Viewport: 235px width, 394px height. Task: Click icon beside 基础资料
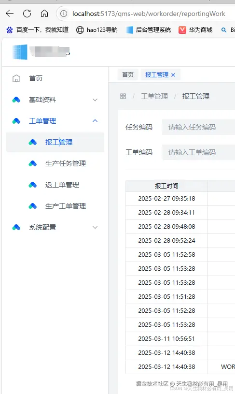click(x=16, y=100)
